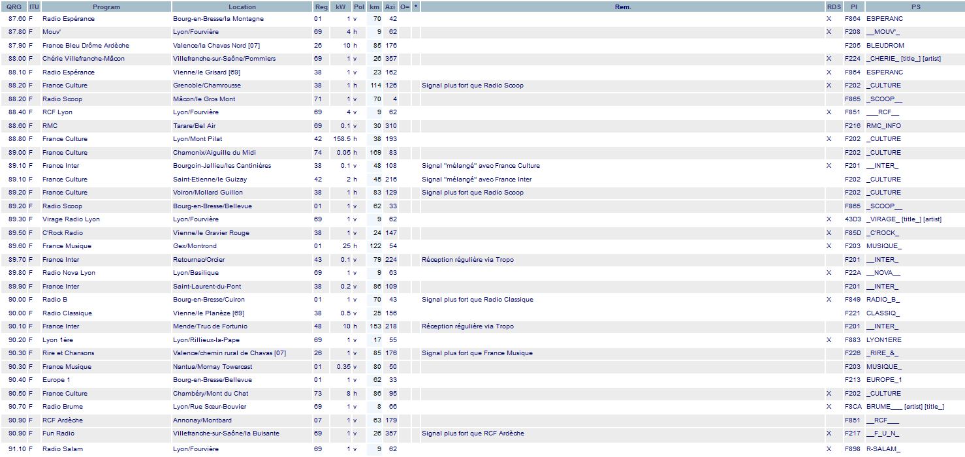
Task: Click the Gex/Montrond location cell
Action: tap(195, 246)
